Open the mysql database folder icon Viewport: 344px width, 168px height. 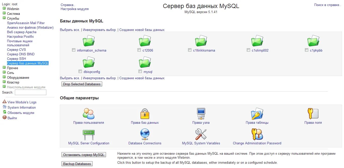point(145,62)
